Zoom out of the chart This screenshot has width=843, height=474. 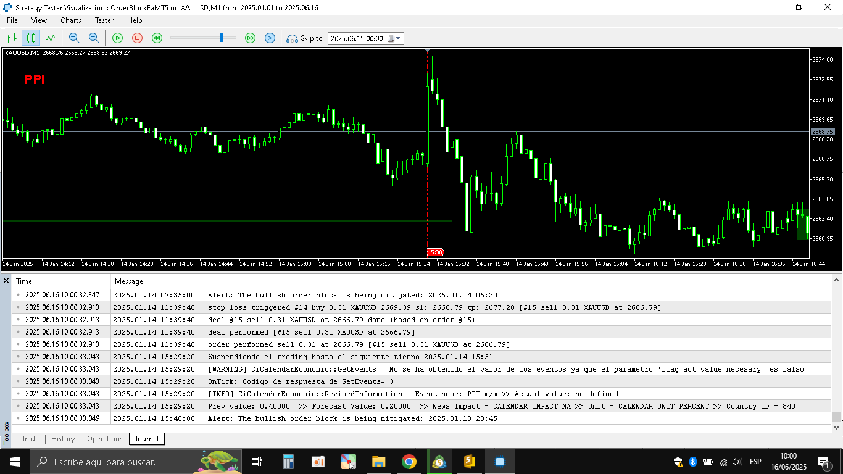pyautogui.click(x=94, y=38)
